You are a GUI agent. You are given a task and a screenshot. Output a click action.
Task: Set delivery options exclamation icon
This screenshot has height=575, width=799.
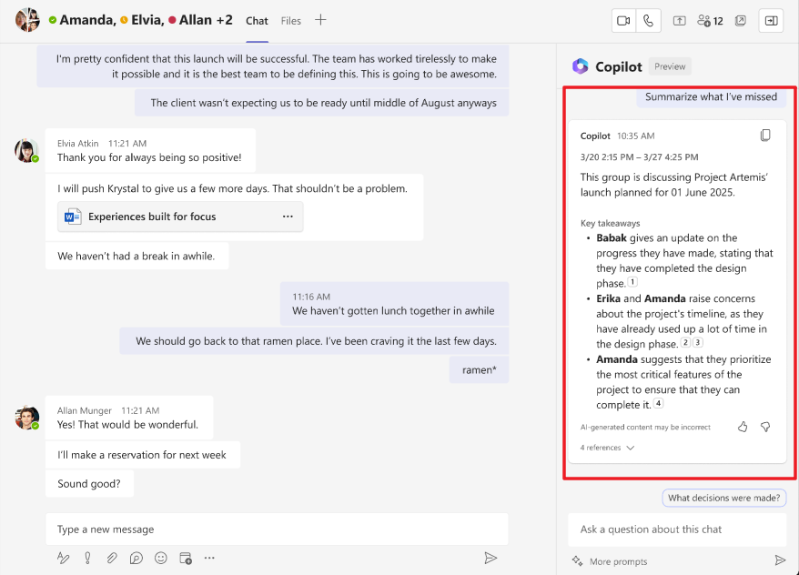pos(87,559)
